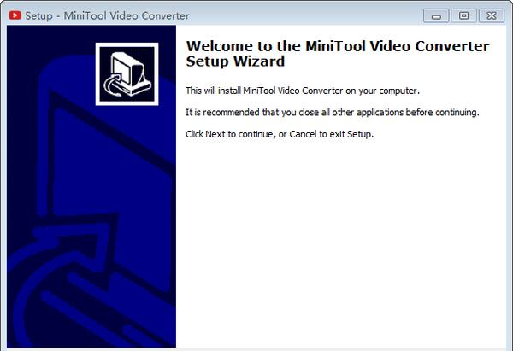Click the red MiniTool title bar icon

(x=15, y=15)
